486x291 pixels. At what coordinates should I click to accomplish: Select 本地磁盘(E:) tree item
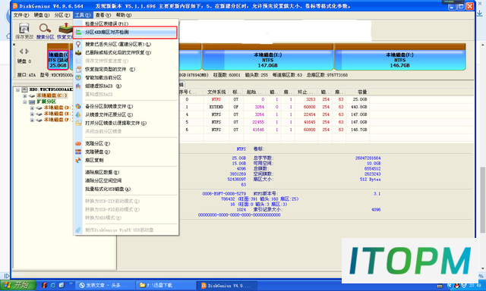click(x=58, y=114)
